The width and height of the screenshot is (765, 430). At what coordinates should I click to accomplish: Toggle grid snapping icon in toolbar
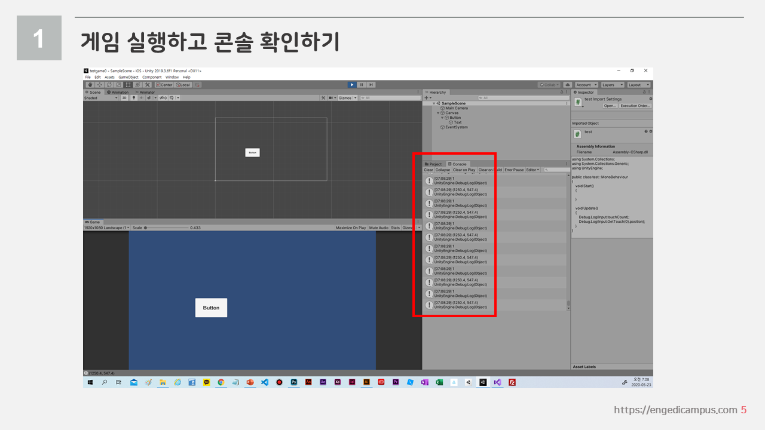[197, 85]
